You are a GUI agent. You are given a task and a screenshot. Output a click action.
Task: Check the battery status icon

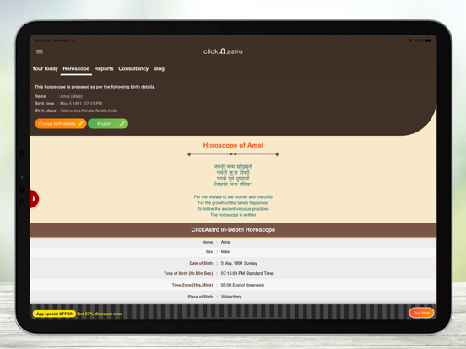[428, 40]
